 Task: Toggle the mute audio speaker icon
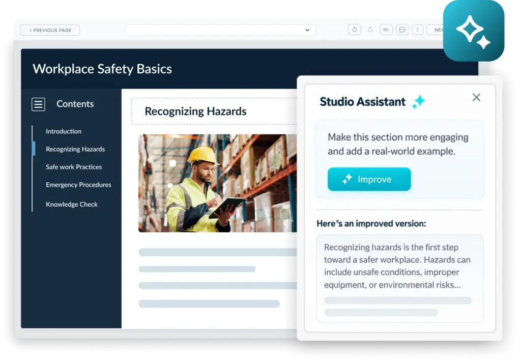pos(386,30)
